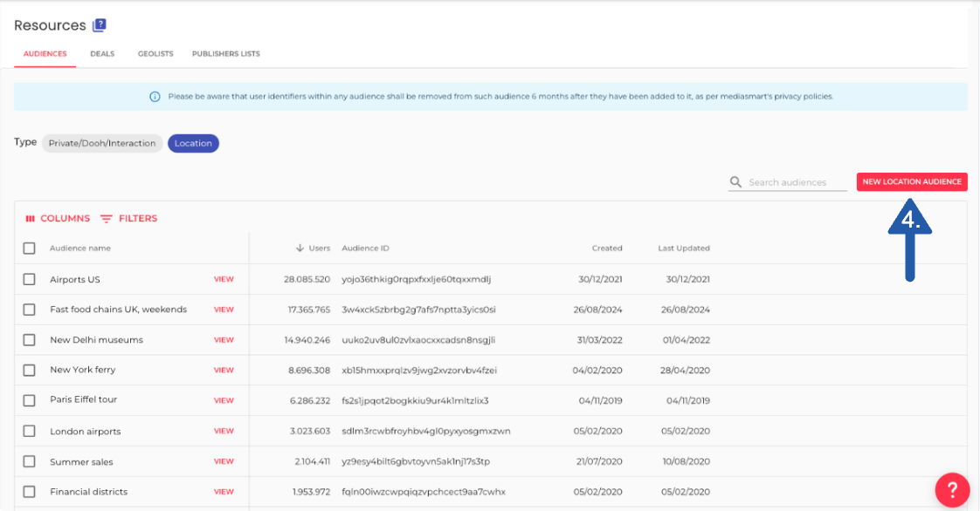Viewport: 980px width, 511px height.
Task: Go to the Publishers Lists tab
Action: 225,54
